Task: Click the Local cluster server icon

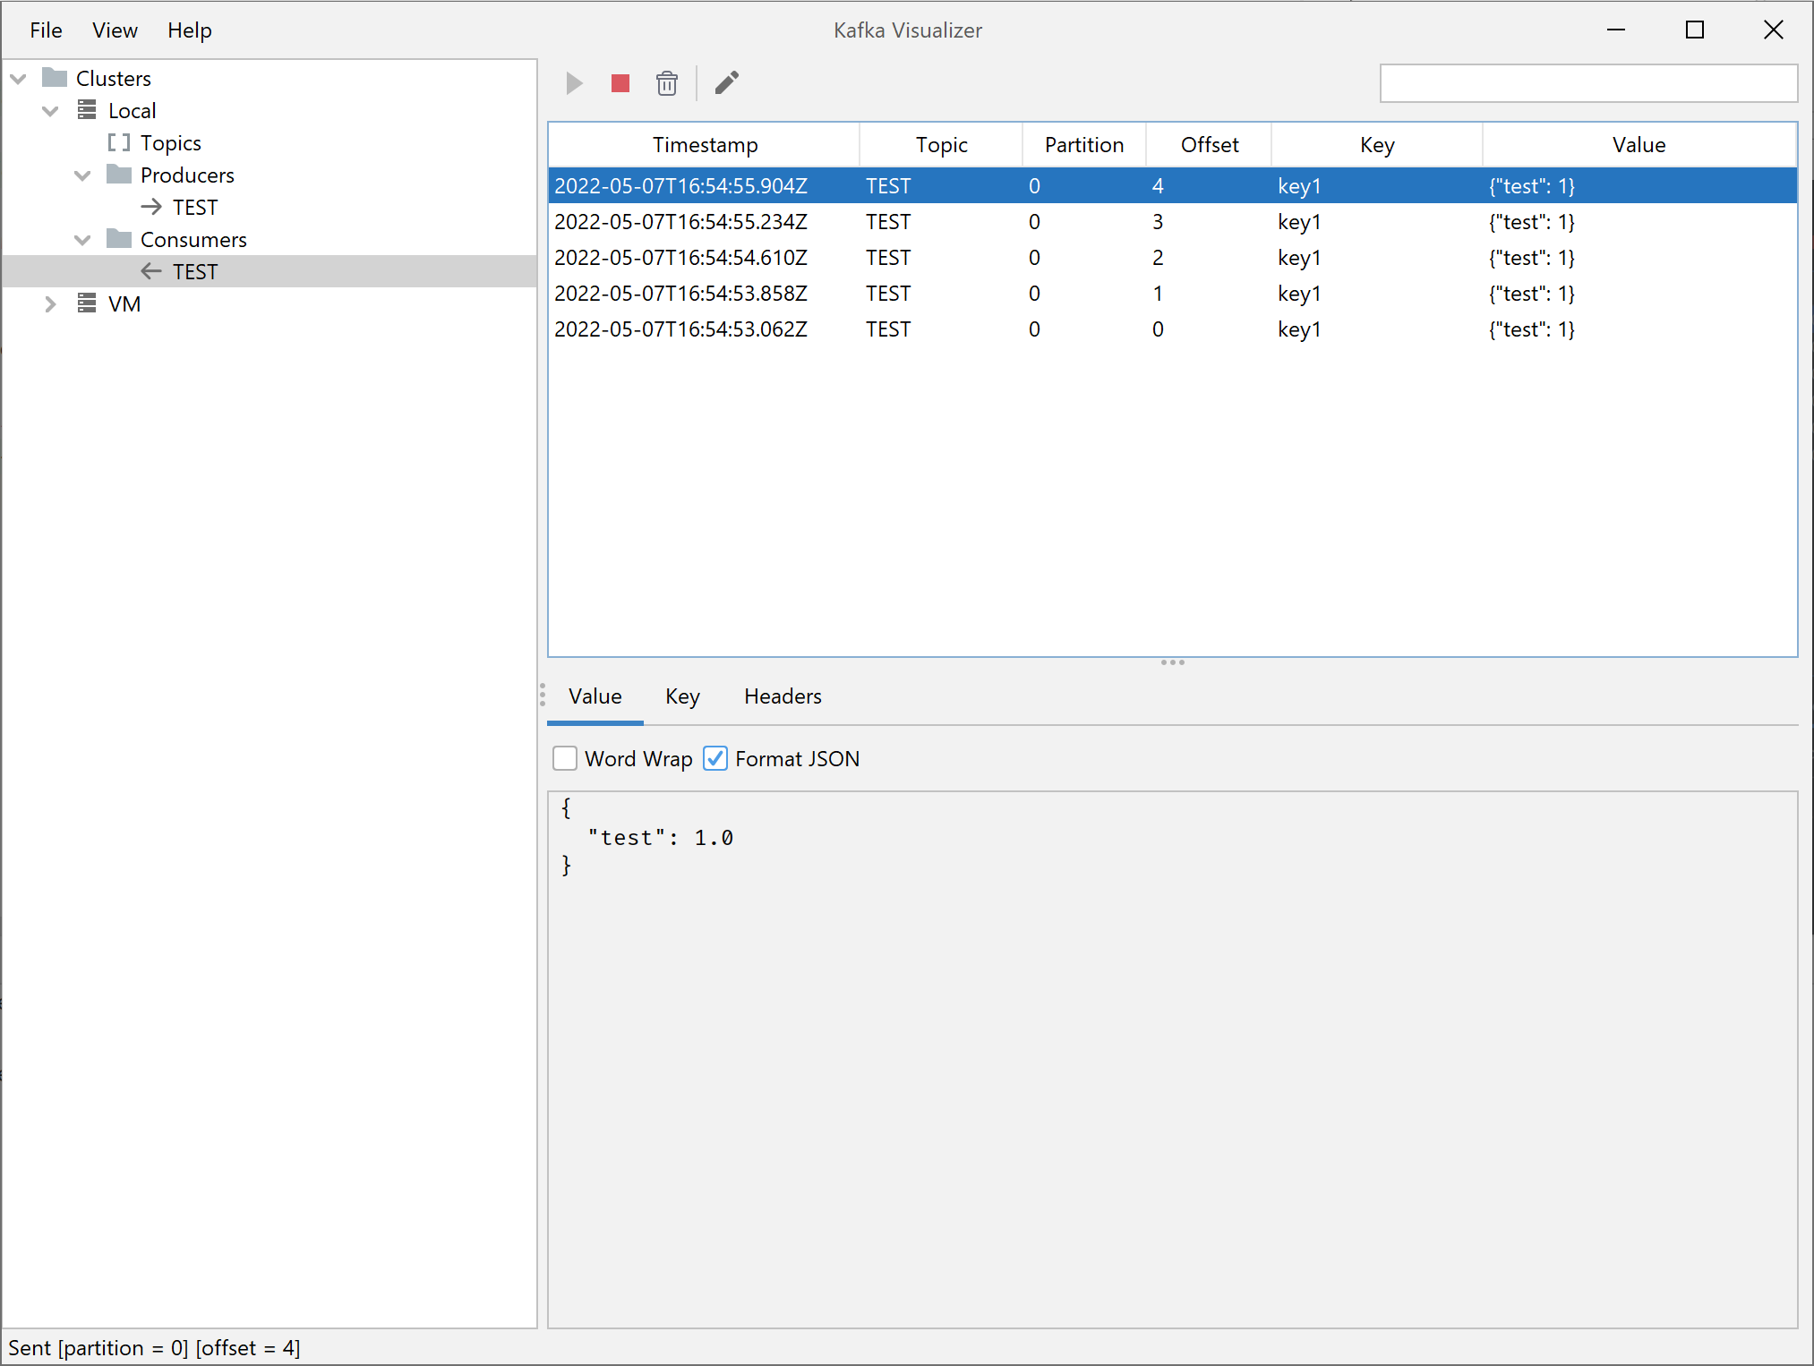Action: coord(87,110)
